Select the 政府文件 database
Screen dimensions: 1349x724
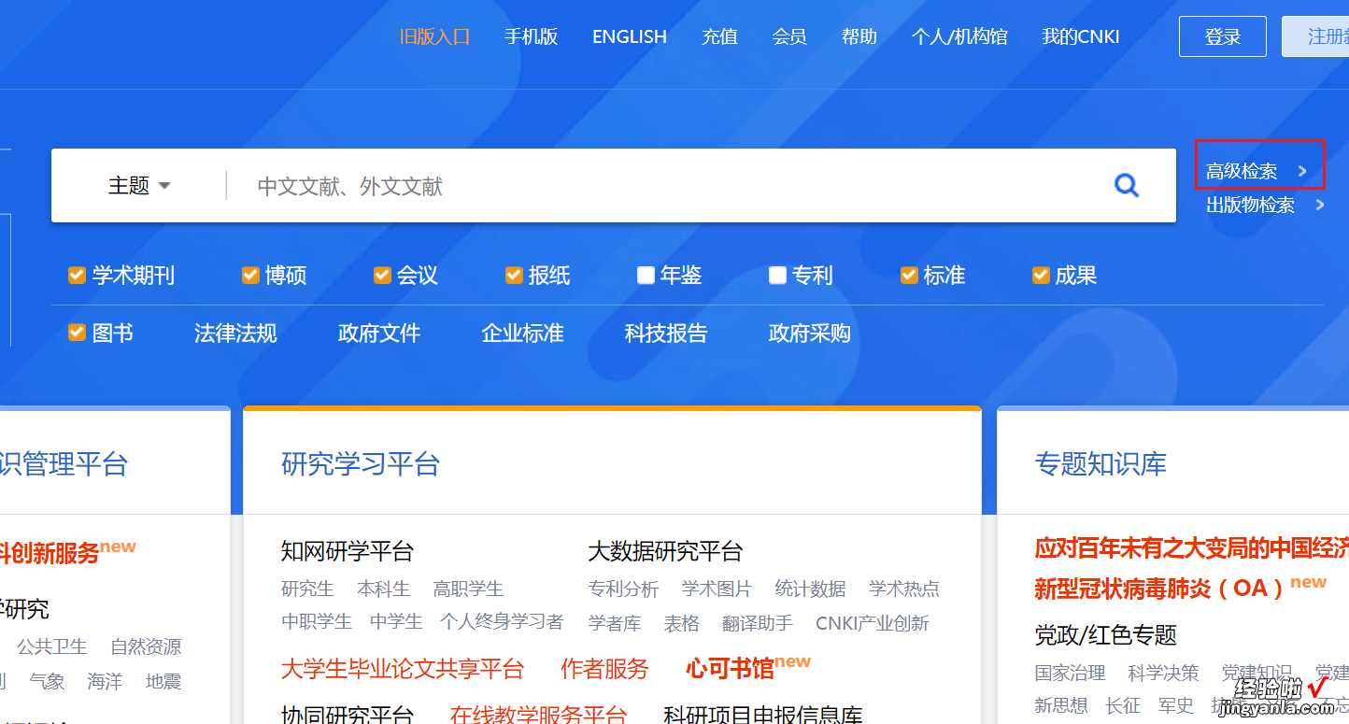379,333
